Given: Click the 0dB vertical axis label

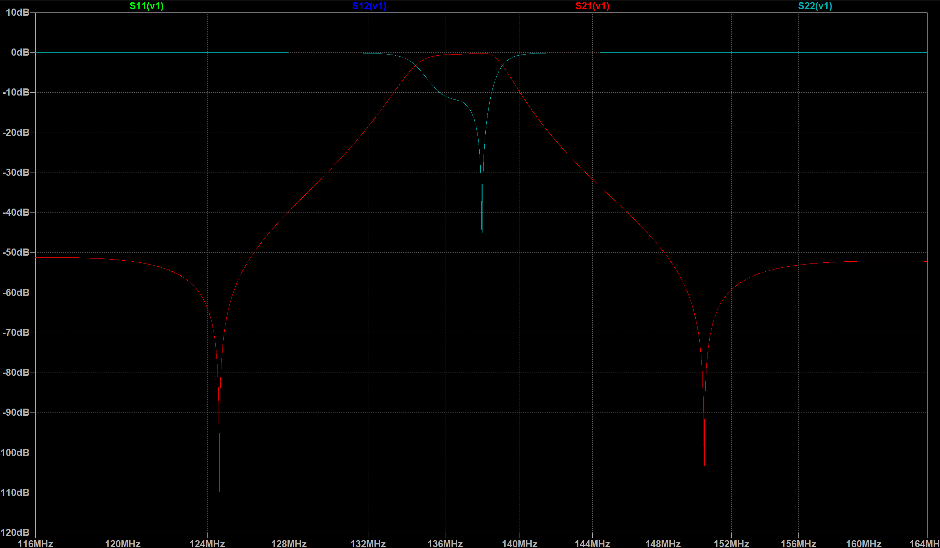Looking at the screenshot, I should click(20, 52).
